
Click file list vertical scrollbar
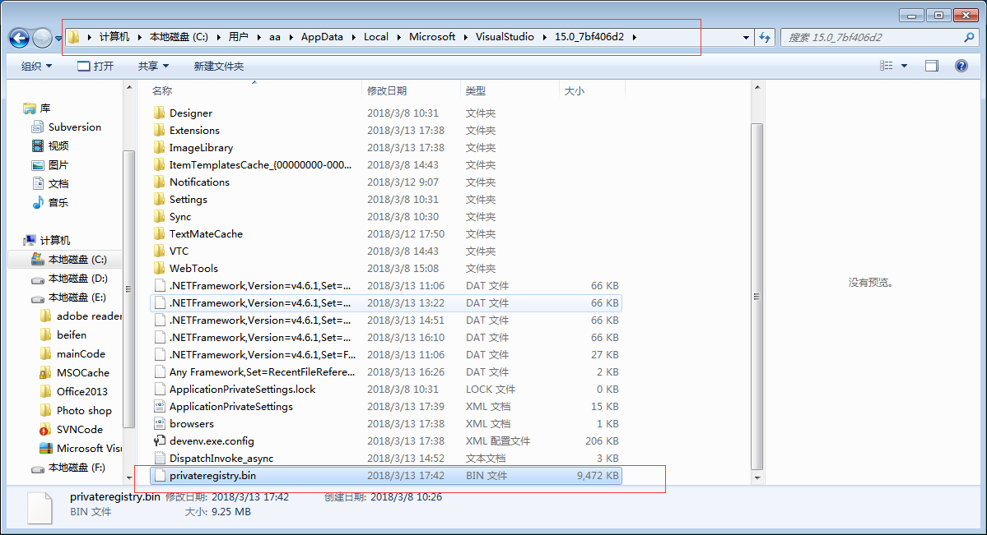point(757,297)
